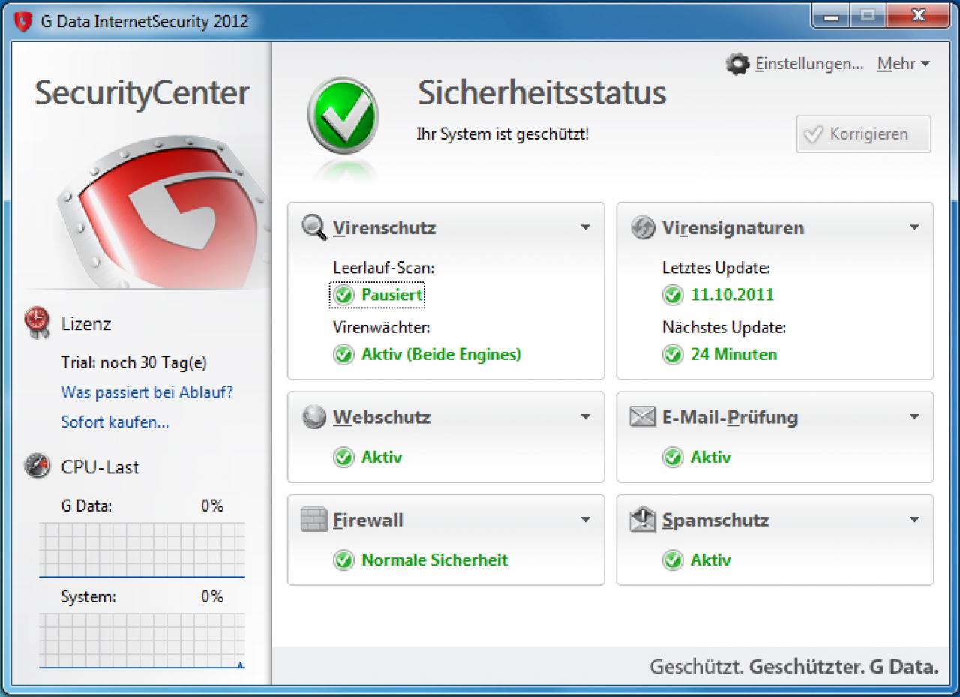Expand the Webschutz dropdown arrow
960x697 pixels.
[x=586, y=417]
